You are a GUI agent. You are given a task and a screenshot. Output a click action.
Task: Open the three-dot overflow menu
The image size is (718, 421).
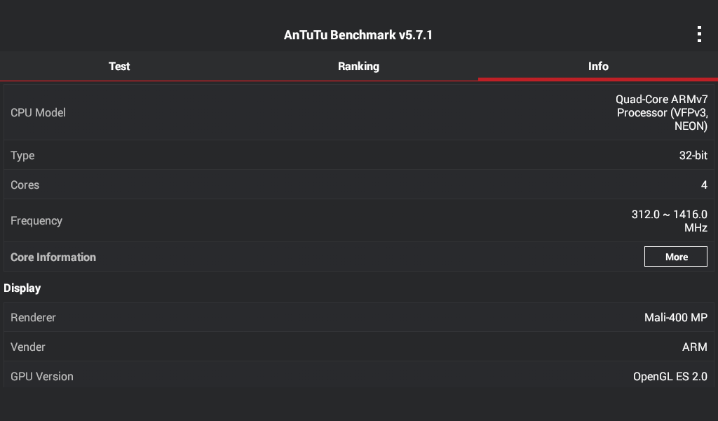(699, 34)
